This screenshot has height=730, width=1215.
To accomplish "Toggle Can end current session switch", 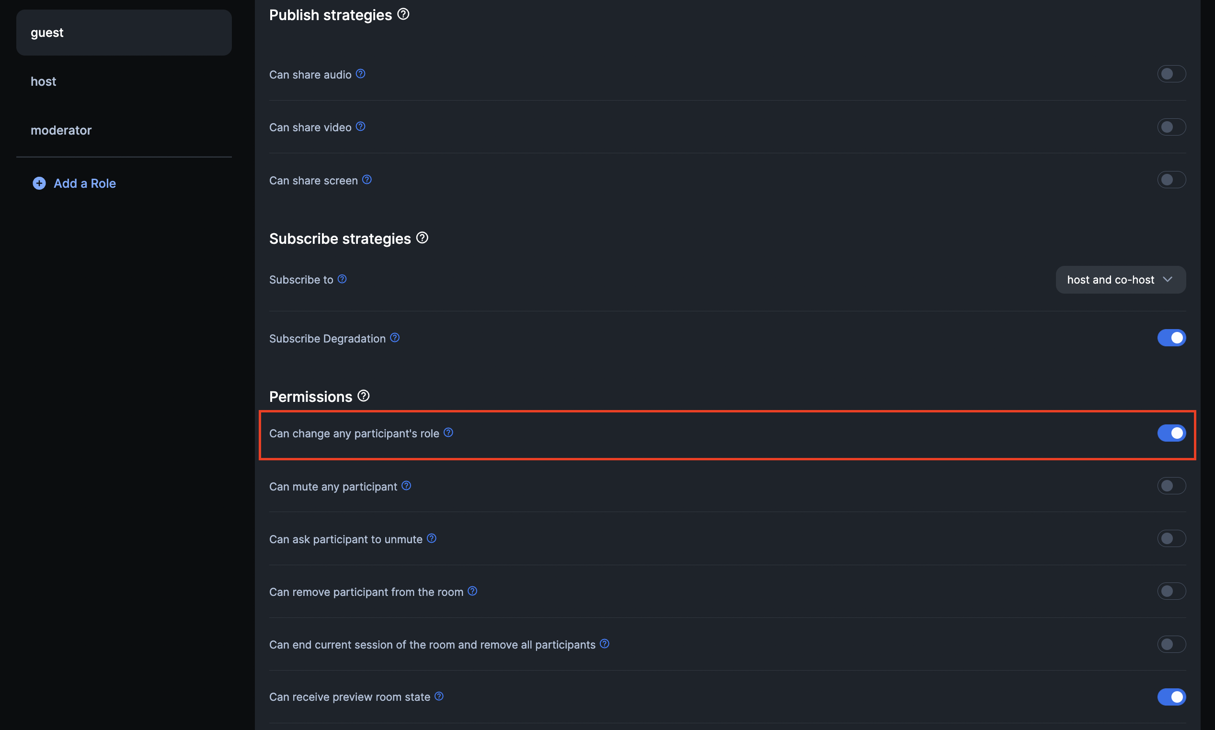I will coord(1171,644).
